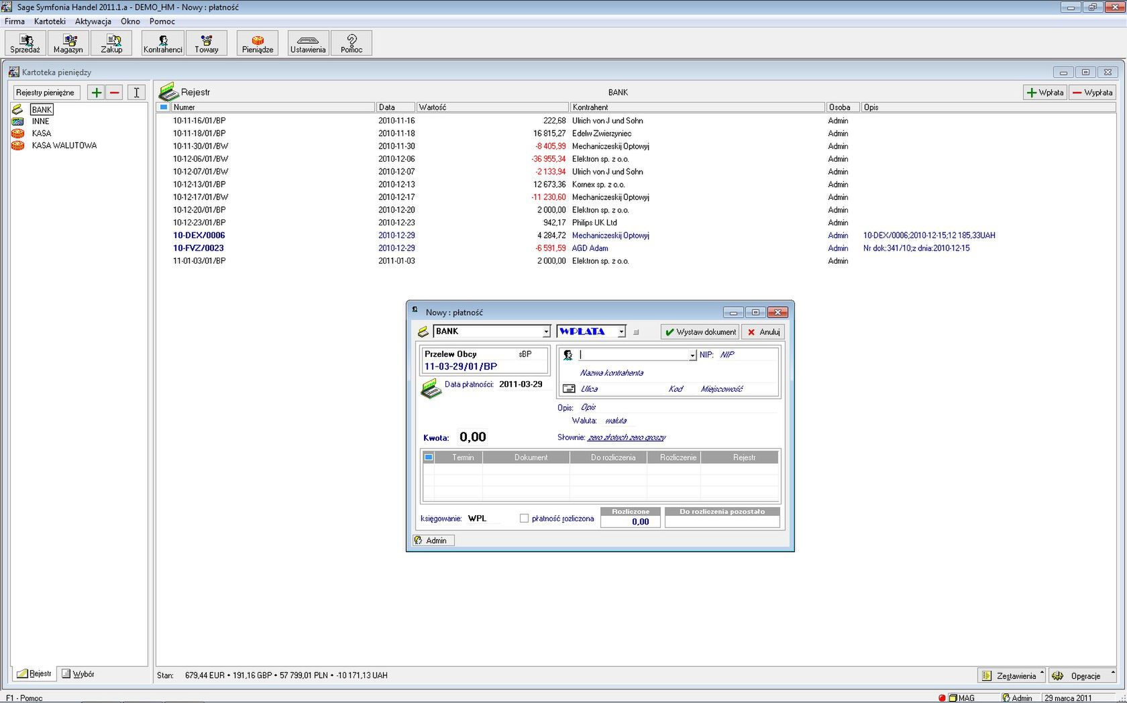
Task: Click the Dokument column header in dialog table
Action: [526, 457]
